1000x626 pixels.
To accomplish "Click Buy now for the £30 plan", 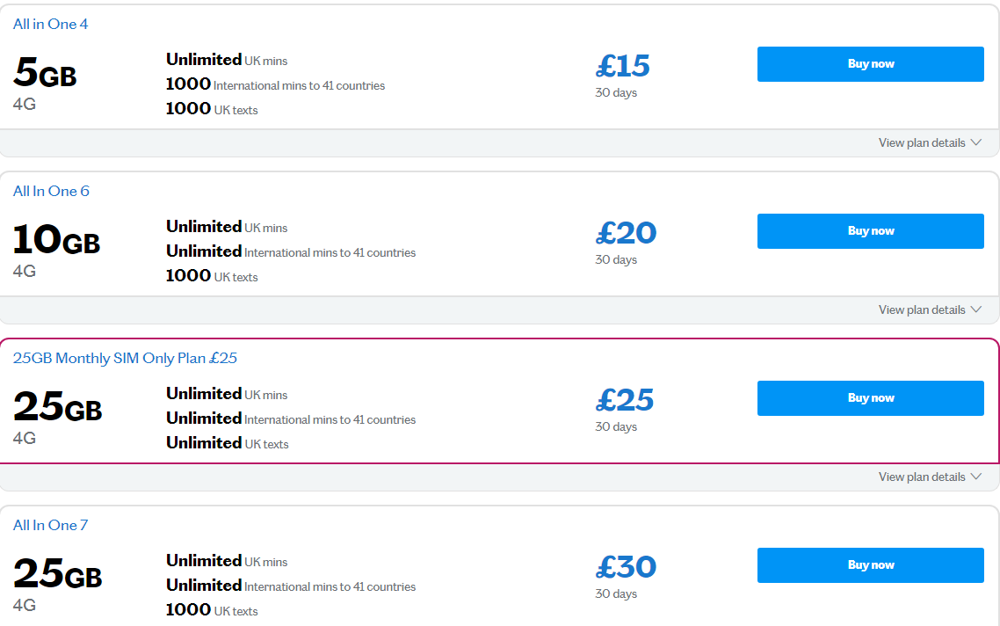I will click(x=870, y=565).
